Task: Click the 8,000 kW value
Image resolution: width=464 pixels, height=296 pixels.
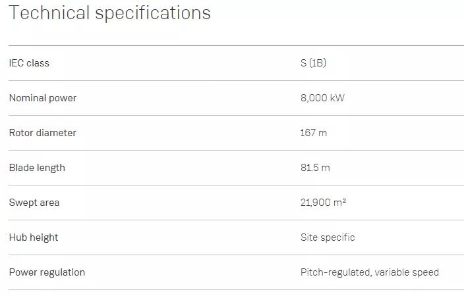Action: 322,98
